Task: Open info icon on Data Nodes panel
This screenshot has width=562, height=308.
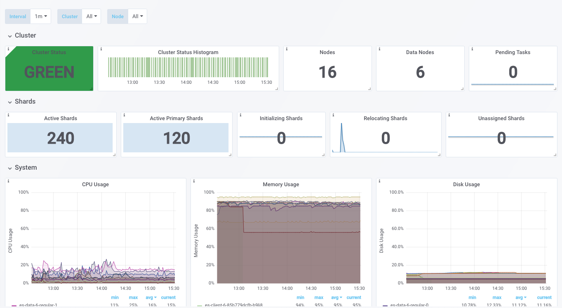Action: tap(379, 49)
